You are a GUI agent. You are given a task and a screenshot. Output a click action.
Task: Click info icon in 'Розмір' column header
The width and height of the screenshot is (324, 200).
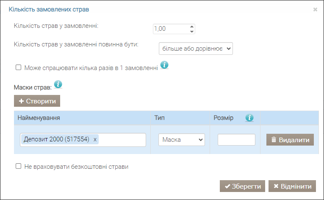[x=249, y=118]
